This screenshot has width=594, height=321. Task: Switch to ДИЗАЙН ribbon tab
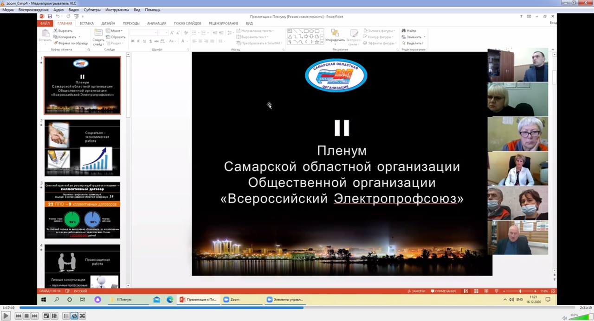(108, 23)
